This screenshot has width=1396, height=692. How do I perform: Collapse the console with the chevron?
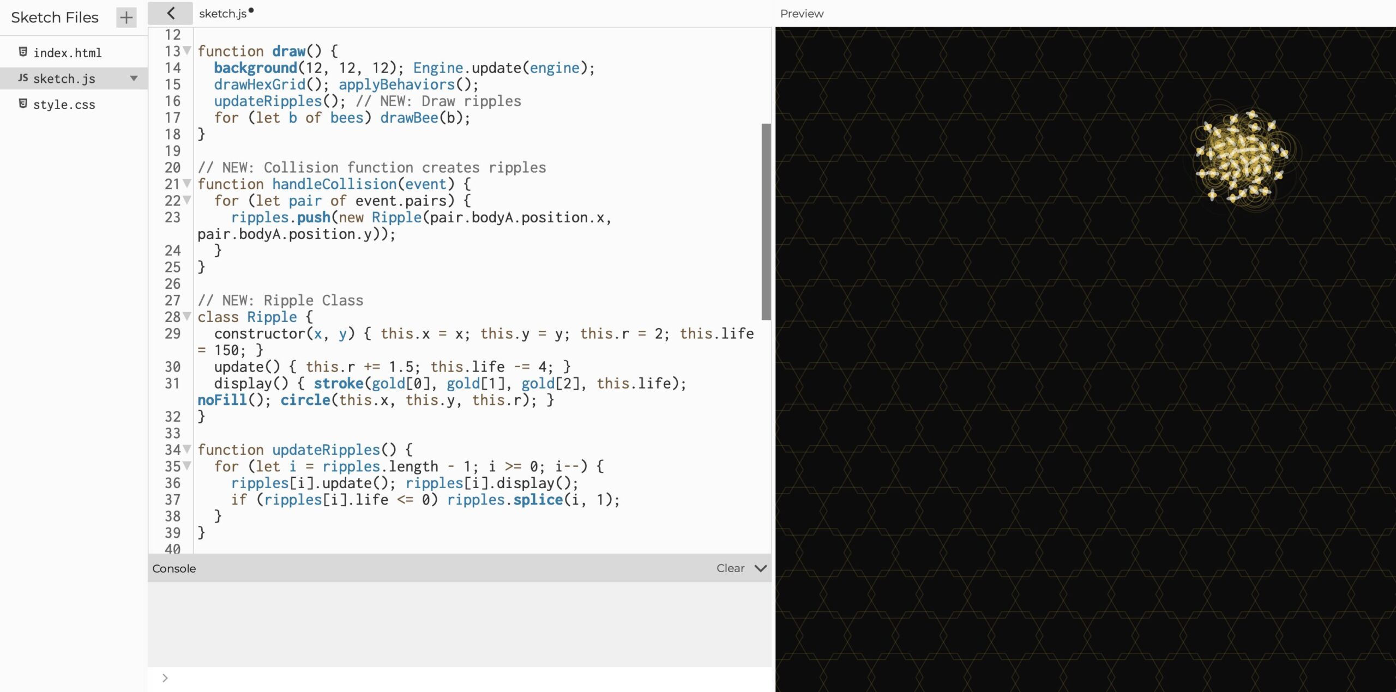point(761,568)
